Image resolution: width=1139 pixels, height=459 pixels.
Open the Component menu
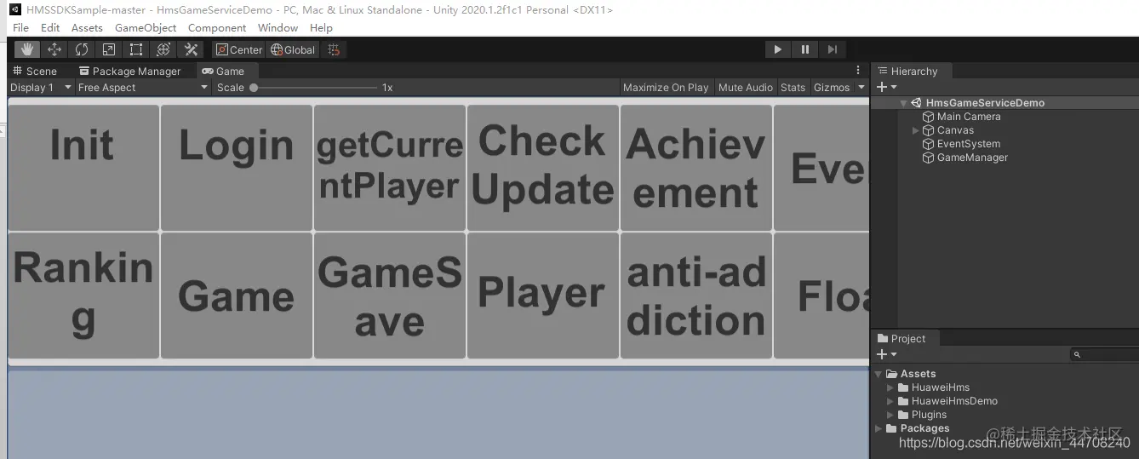pyautogui.click(x=217, y=27)
